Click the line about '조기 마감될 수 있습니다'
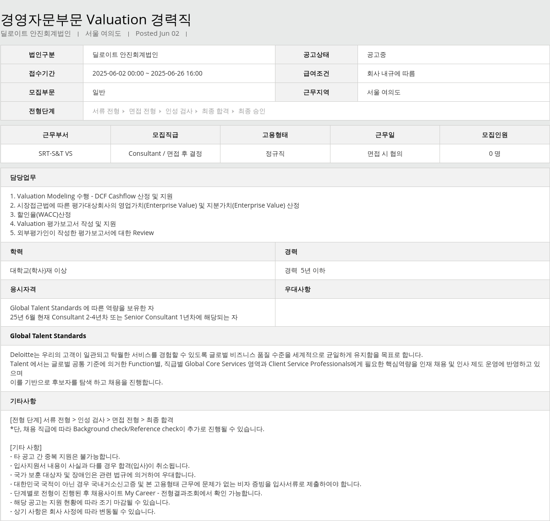This screenshot has height=521, width=550. pos(90,502)
